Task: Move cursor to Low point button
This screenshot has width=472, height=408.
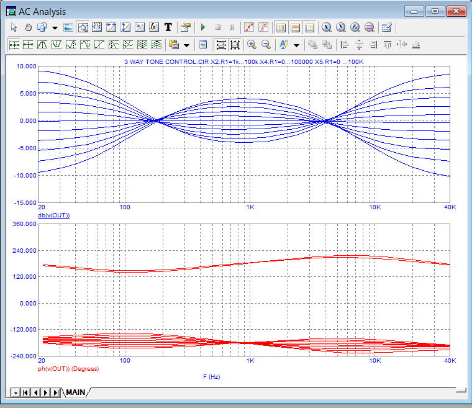Action: 85,45
